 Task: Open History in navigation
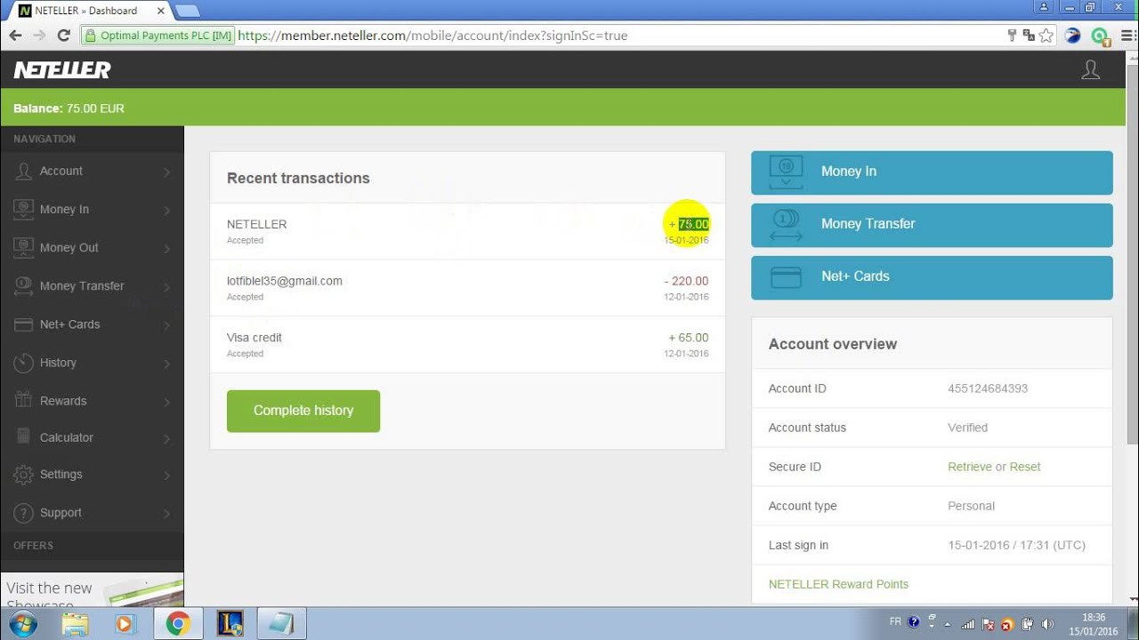[92, 363]
